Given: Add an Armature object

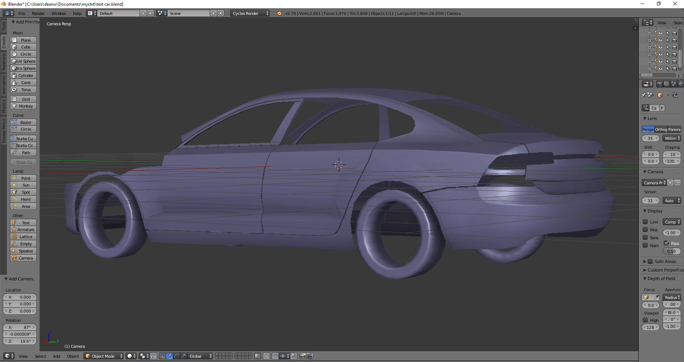Looking at the screenshot, I should [x=24, y=230].
